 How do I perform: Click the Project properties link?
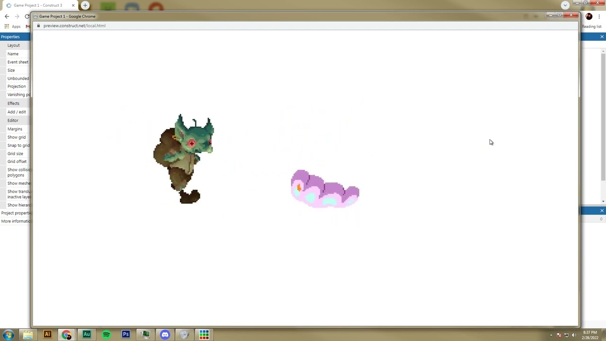pyautogui.click(x=16, y=213)
